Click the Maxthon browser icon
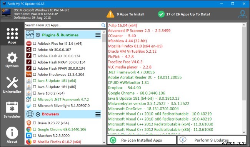This screenshot has width=250, height=147. [29, 135]
